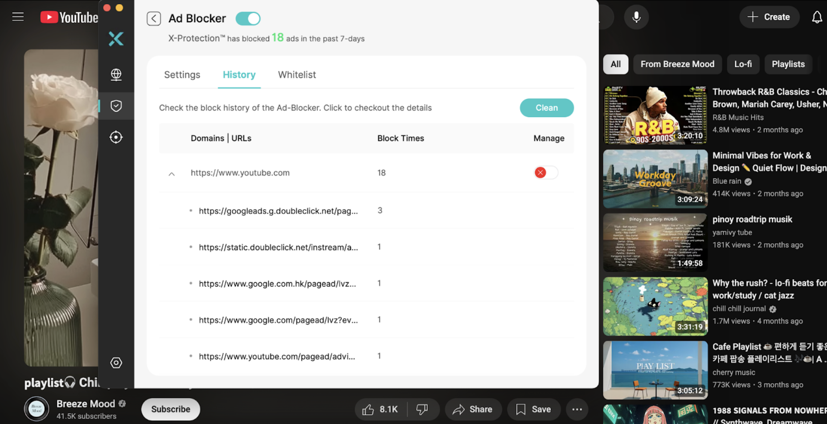Open the crosshair target sidebar icon

[x=116, y=137]
